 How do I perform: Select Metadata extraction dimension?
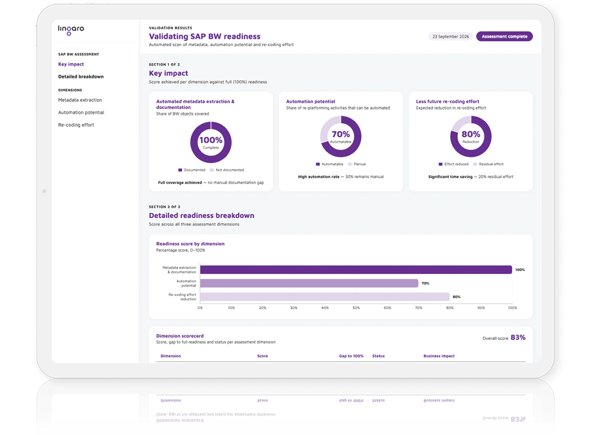coord(80,100)
